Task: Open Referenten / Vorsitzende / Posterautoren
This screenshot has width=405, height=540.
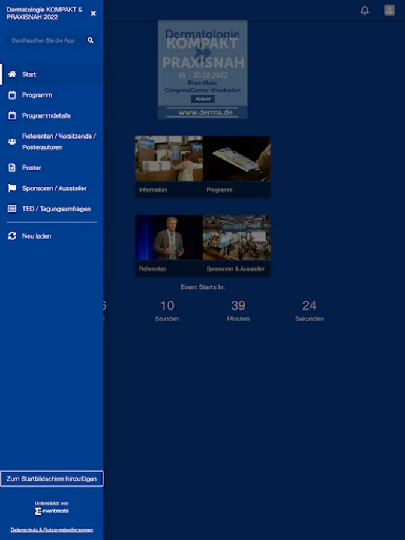Action: point(52,142)
